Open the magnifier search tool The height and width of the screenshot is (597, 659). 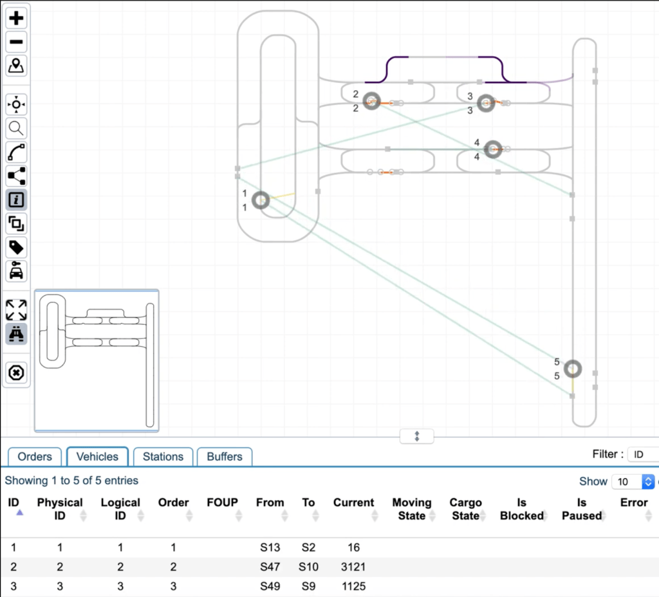(x=17, y=128)
